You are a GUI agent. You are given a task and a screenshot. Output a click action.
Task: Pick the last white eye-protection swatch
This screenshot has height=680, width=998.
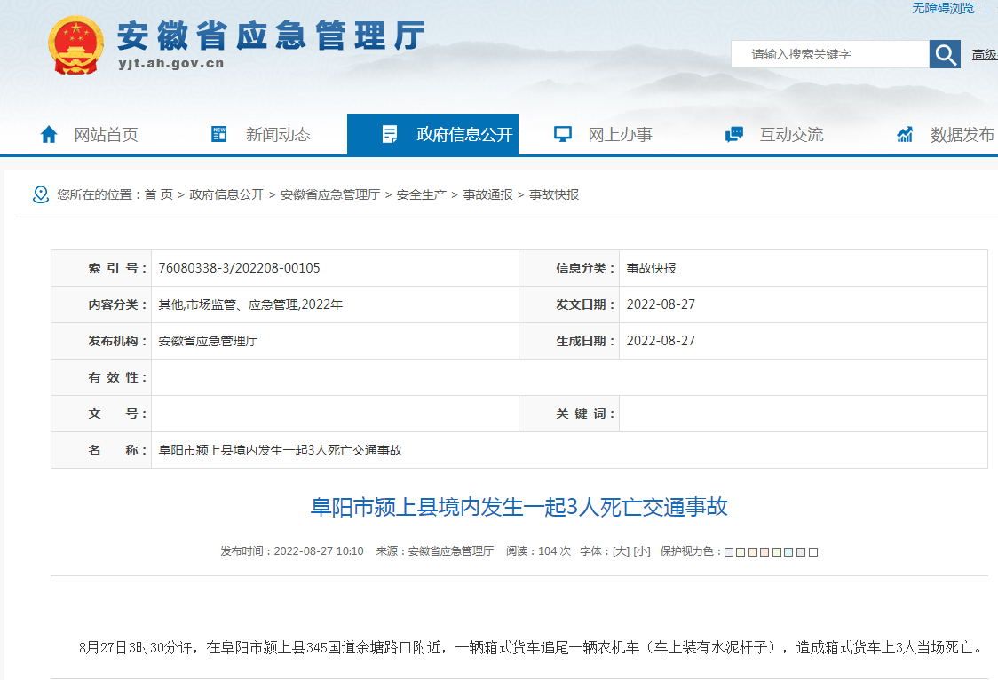coord(812,552)
